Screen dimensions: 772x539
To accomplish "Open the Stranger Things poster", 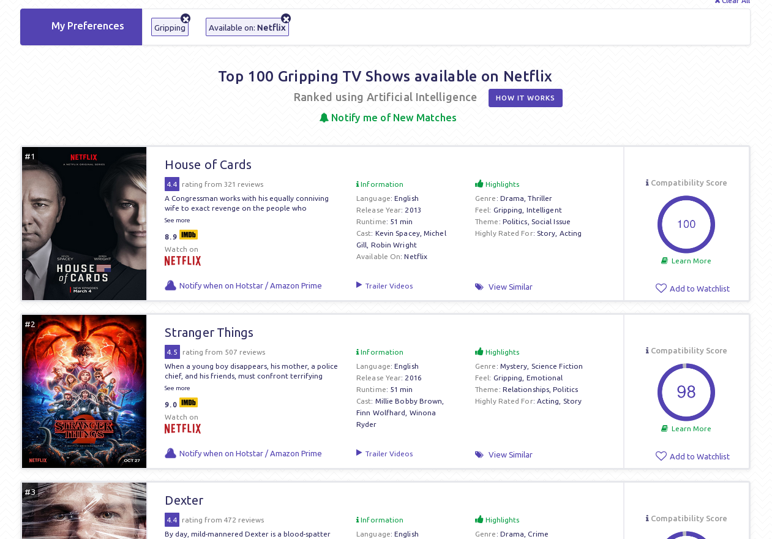I will [x=84, y=391].
